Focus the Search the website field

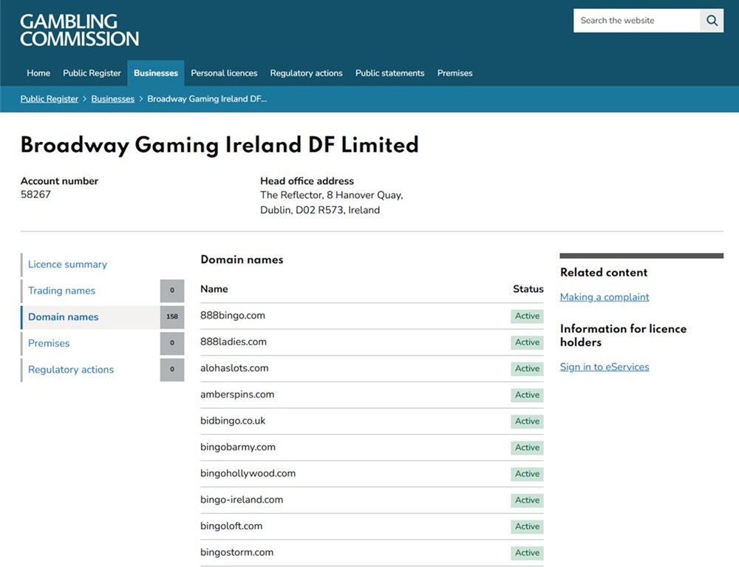click(637, 20)
